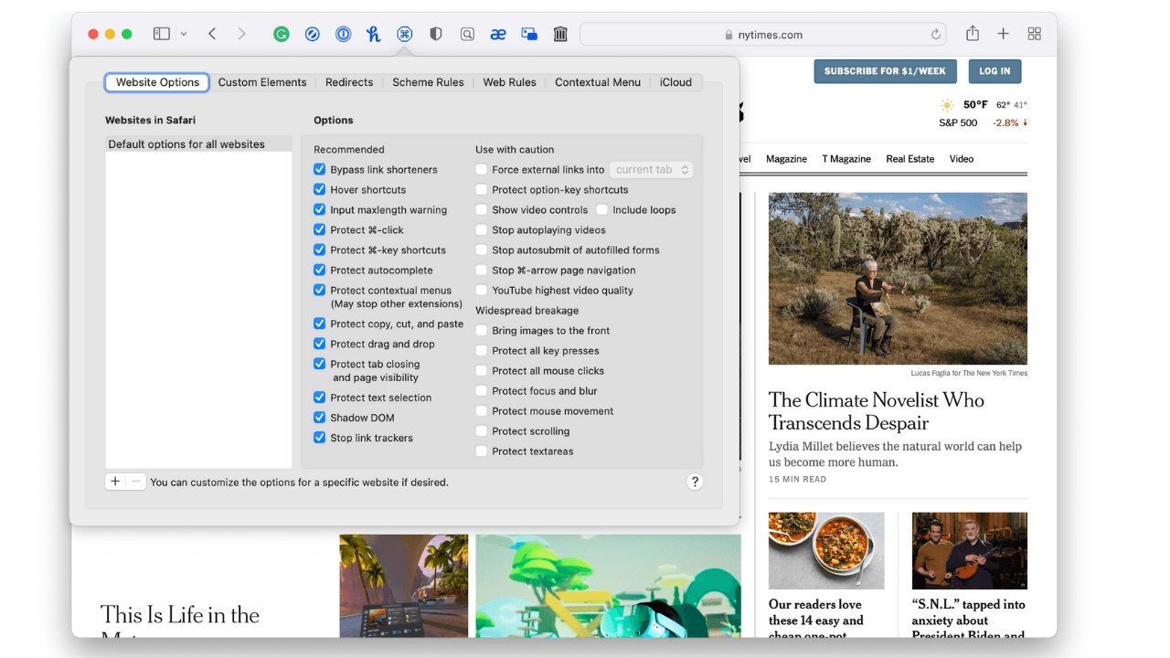Enable YouTube highest video quality
Screen dimensions: 1170x658
pyautogui.click(x=482, y=291)
